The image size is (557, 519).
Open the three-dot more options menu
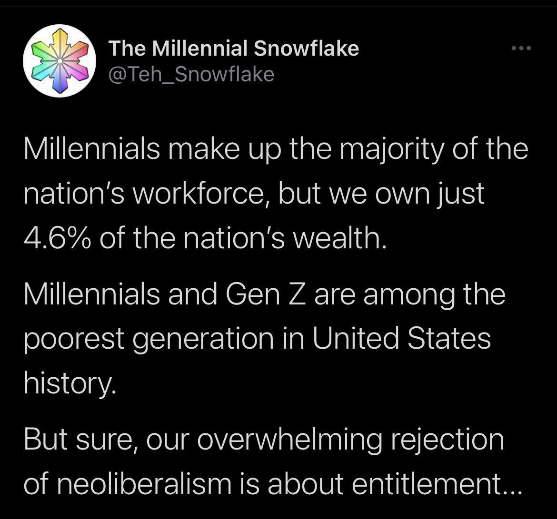[520, 49]
